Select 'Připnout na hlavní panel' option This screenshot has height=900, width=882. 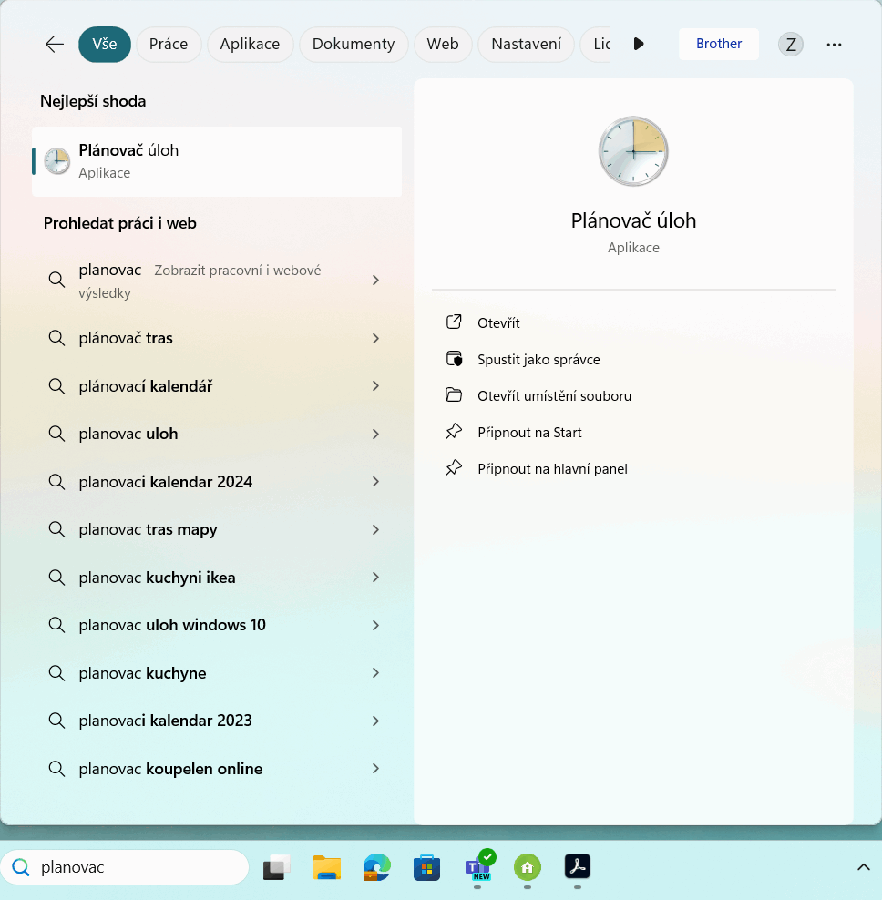(552, 469)
